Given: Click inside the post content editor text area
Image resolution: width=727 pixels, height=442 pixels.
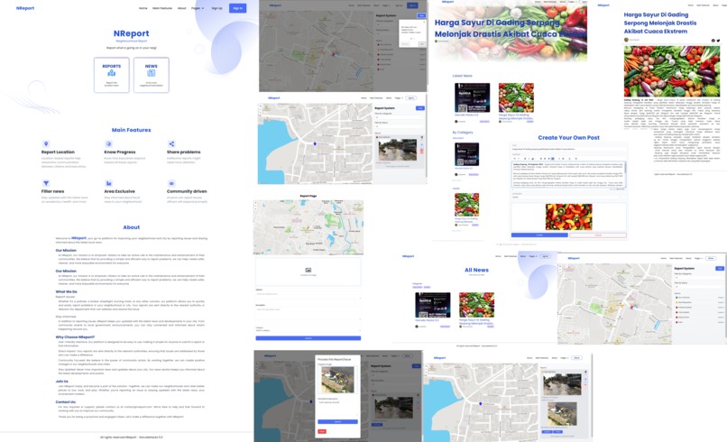Looking at the screenshot, I should [x=568, y=174].
